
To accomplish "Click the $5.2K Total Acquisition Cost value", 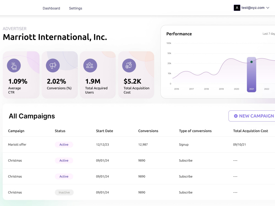I will point(133,81).
